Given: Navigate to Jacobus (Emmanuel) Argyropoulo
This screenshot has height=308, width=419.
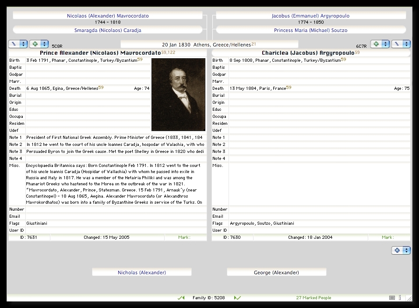Looking at the screenshot, I should point(310,16).
